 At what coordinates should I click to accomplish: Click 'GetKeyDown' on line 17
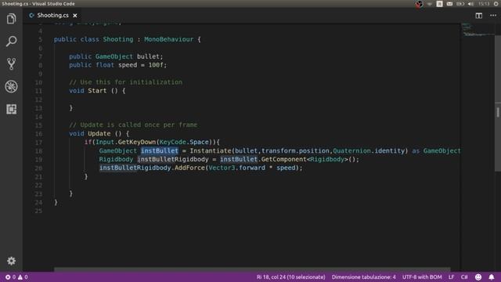pos(137,142)
